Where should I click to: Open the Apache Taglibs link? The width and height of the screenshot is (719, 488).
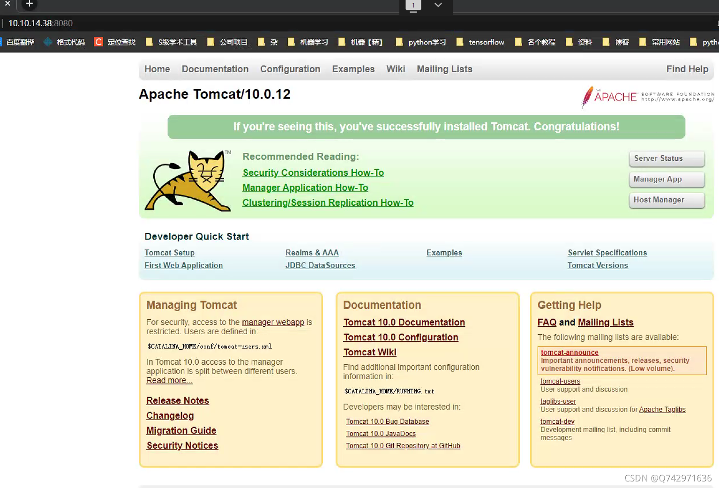(662, 409)
